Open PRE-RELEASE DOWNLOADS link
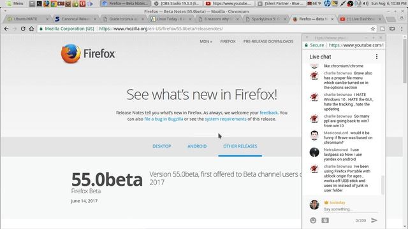This screenshot has height=229, width=408. (x=268, y=41)
